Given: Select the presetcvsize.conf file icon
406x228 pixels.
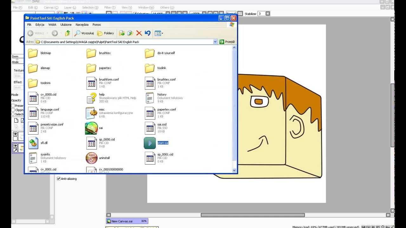Looking at the screenshot, I should (33, 128).
